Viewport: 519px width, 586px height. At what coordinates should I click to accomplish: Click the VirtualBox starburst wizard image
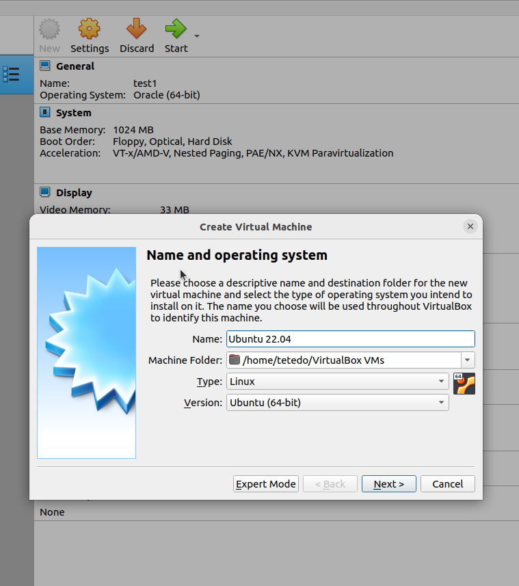86,352
